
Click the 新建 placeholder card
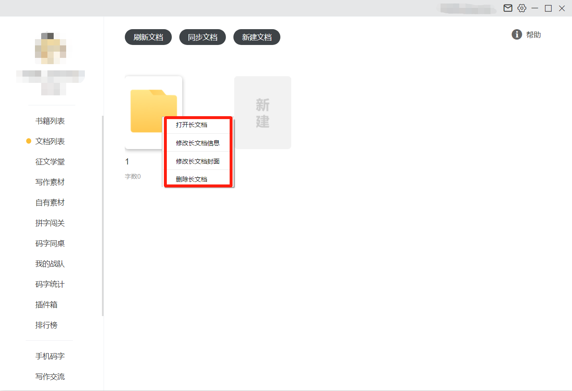click(x=262, y=112)
